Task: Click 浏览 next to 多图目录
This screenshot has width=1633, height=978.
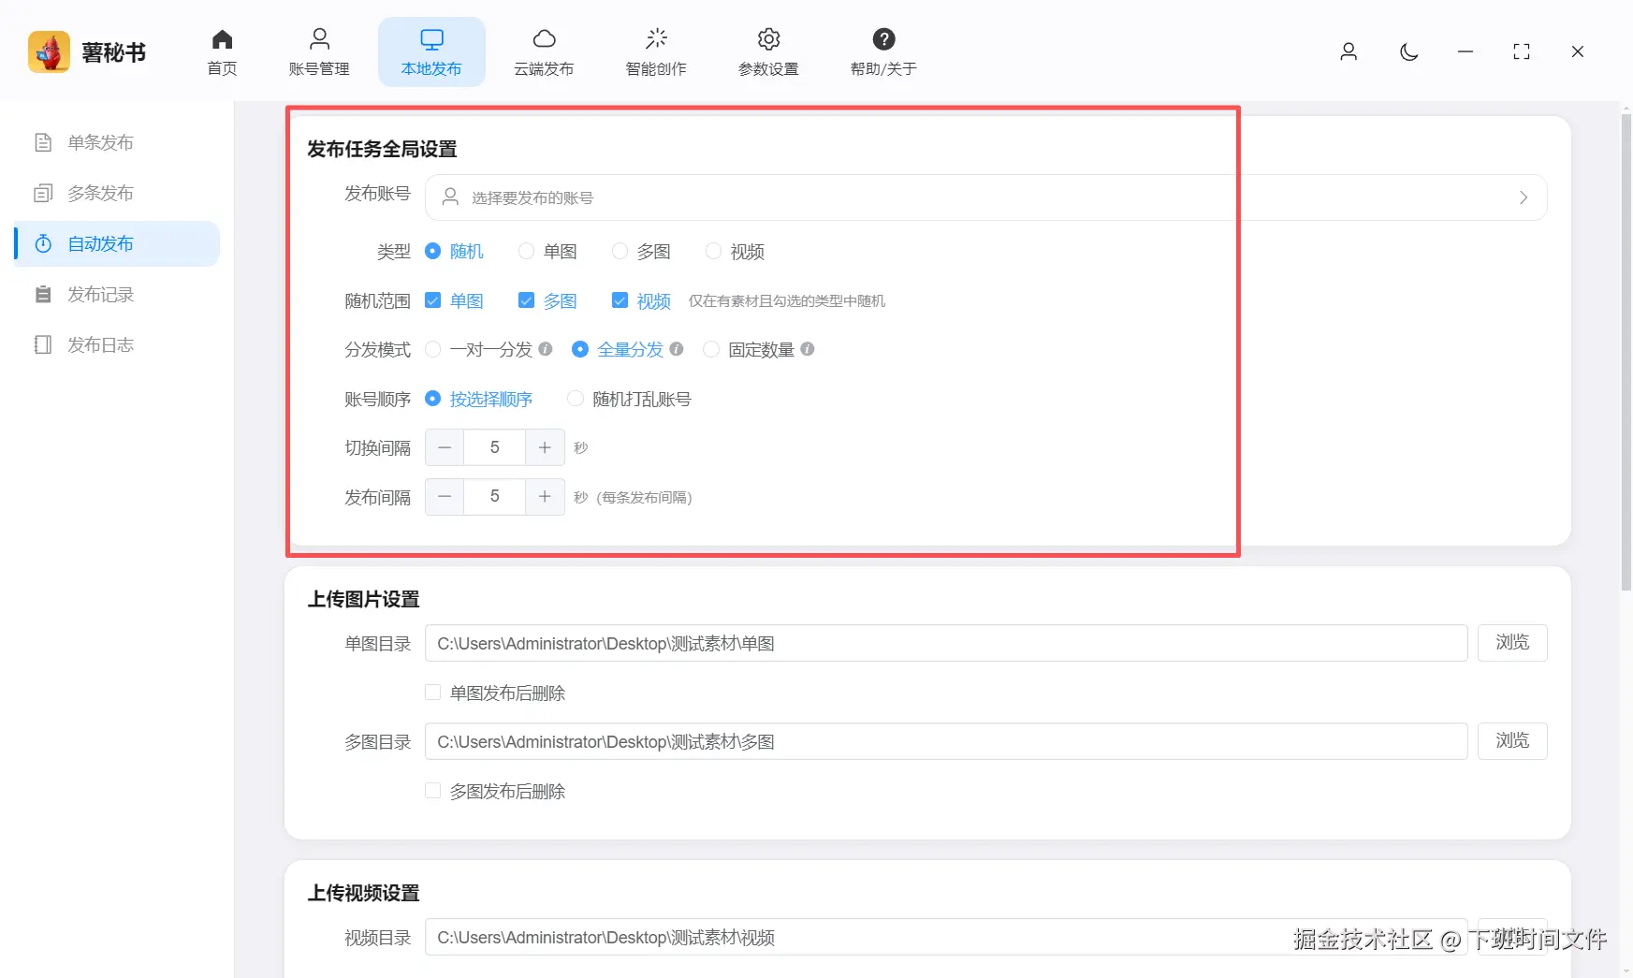Action: (x=1512, y=740)
